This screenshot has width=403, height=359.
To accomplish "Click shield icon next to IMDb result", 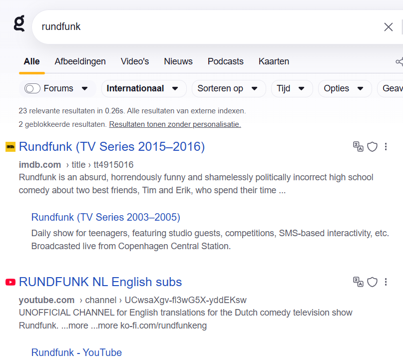I will pos(372,146).
